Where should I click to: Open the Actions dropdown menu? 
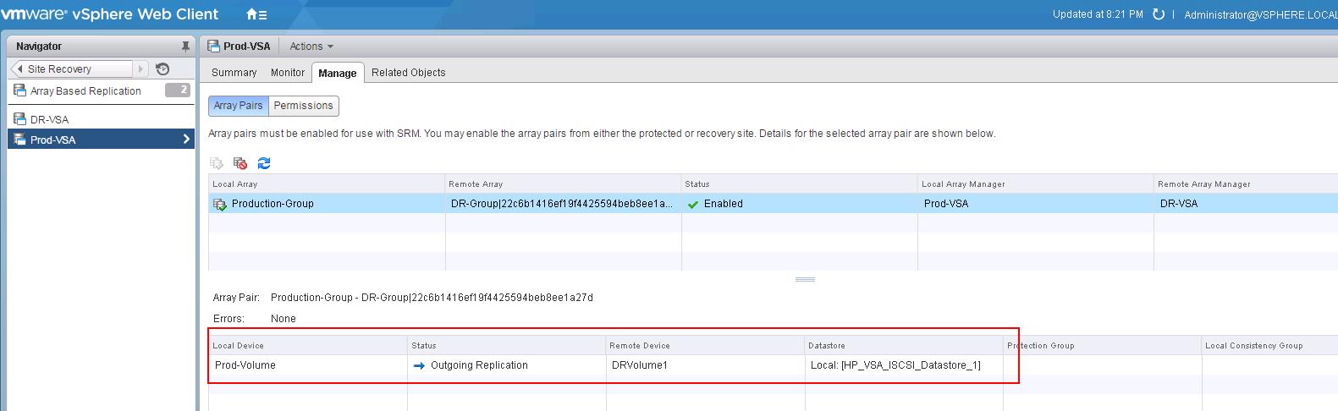click(311, 47)
